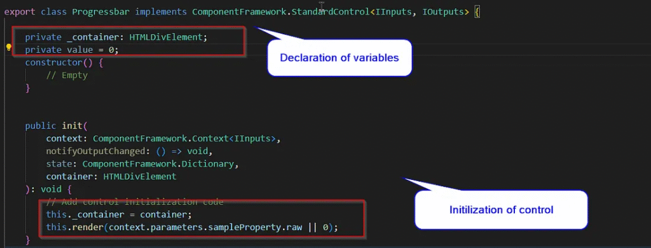Click the Initilization of control callout
The image size is (651, 248).
point(501,210)
